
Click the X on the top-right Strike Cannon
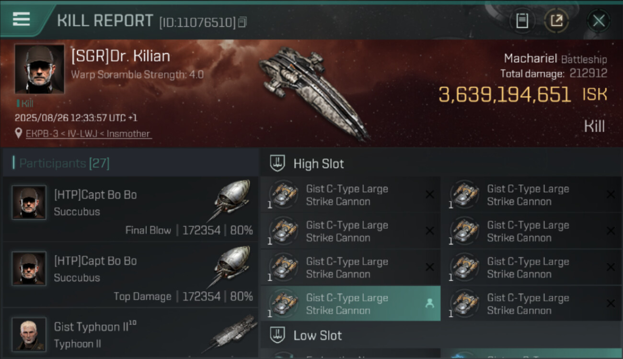coord(611,194)
